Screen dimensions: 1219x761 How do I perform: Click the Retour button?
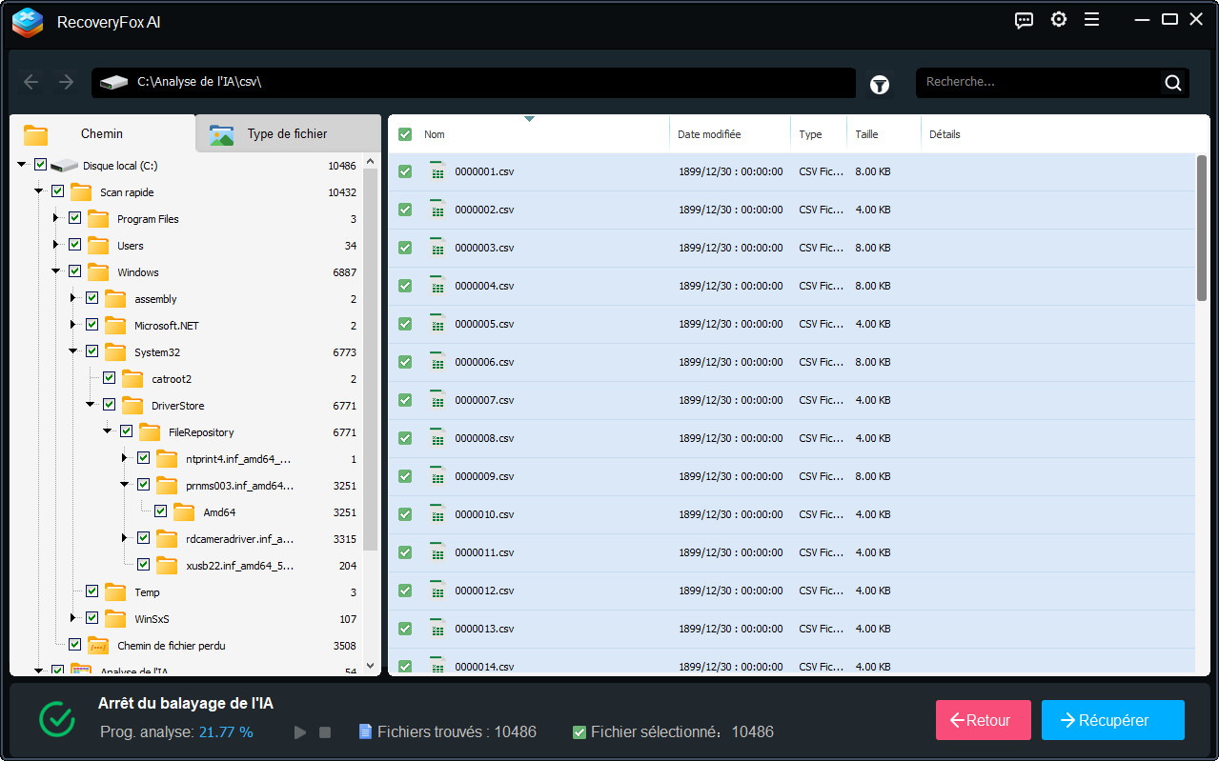tap(984, 720)
